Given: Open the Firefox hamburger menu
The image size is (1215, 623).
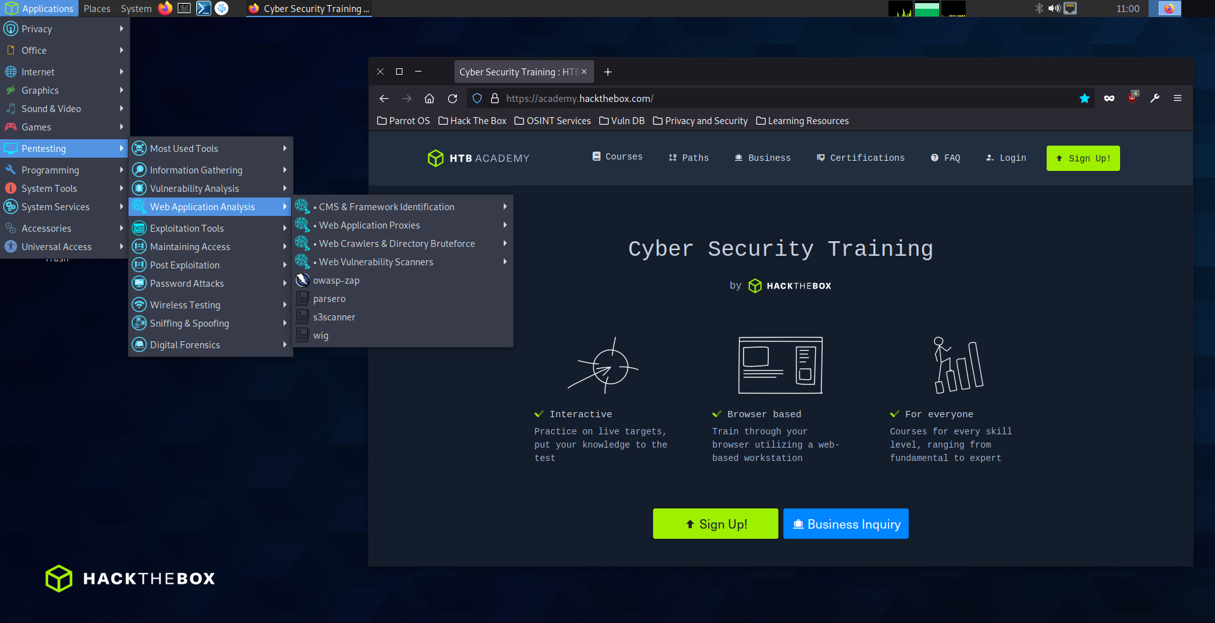Looking at the screenshot, I should coord(1178,98).
